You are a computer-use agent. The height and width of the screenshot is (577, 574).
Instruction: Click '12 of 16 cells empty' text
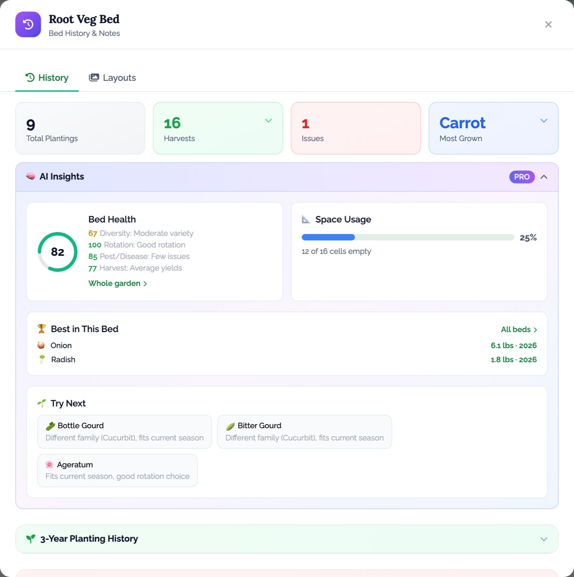[x=336, y=251]
